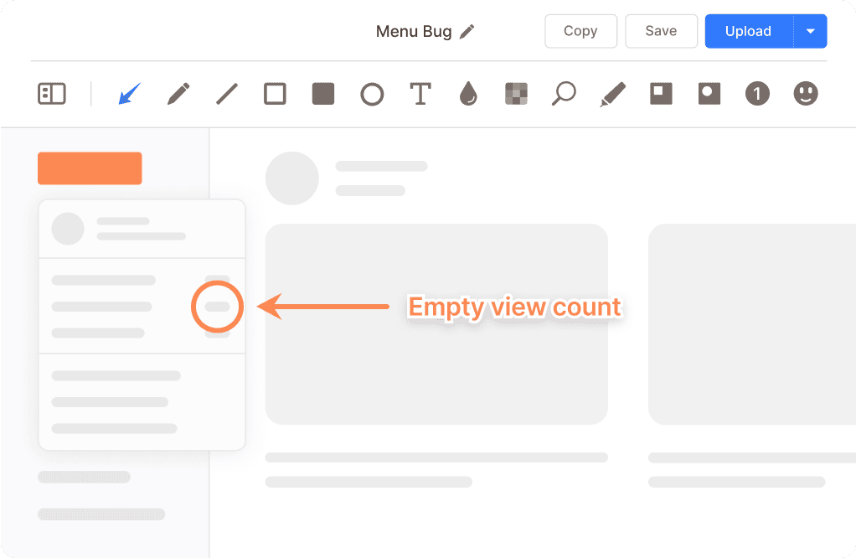856x558 pixels.
Task: Open the emoji sticker tool
Action: click(806, 94)
